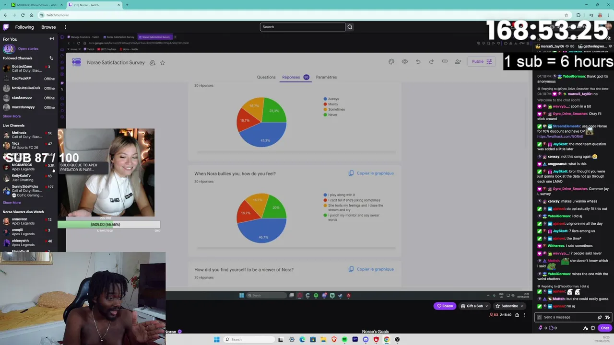
Task: Copy the form link with link icon
Action: click(x=445, y=61)
